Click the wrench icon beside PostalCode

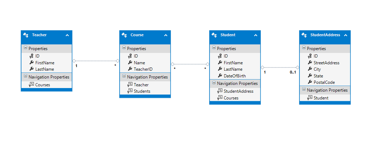(x=309, y=82)
